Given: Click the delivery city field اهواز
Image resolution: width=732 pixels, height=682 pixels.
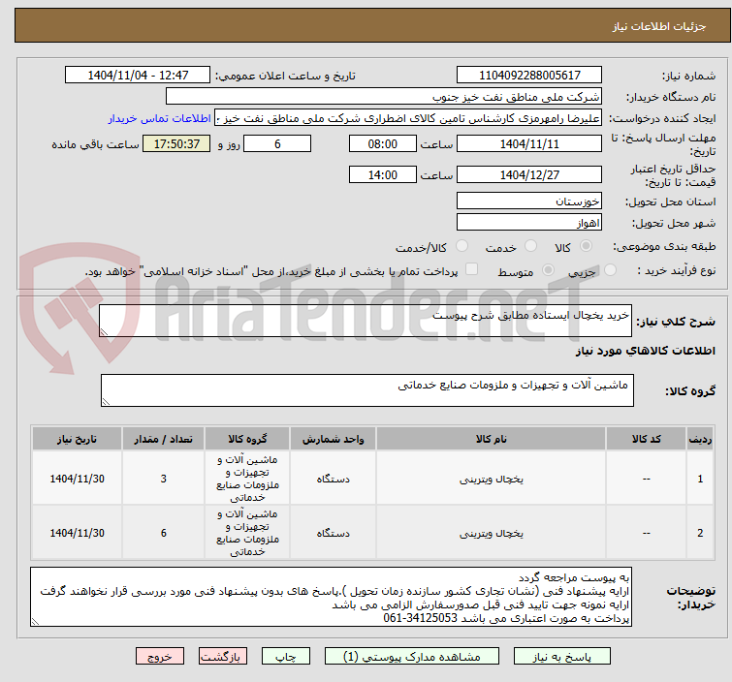Looking at the screenshot, I should pos(529,223).
